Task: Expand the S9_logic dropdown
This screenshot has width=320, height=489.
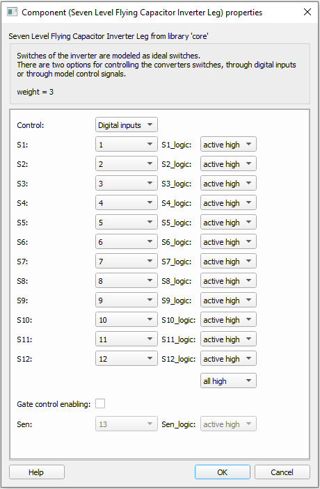Action: [228, 300]
